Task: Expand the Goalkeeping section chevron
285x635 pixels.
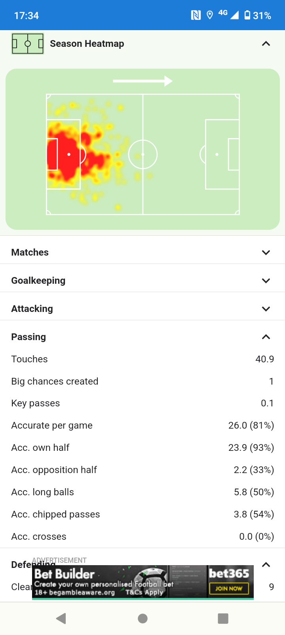Action: pos(266,281)
